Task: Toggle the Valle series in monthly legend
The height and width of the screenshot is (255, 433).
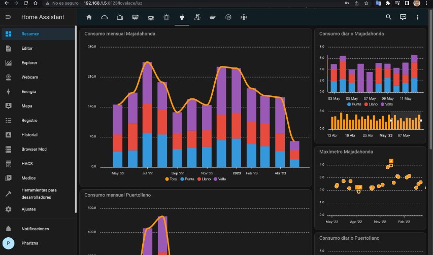Action: click(220, 179)
